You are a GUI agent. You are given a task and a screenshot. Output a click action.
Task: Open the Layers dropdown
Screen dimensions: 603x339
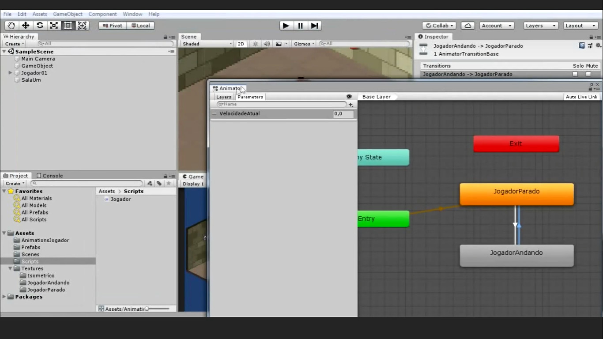point(541,26)
